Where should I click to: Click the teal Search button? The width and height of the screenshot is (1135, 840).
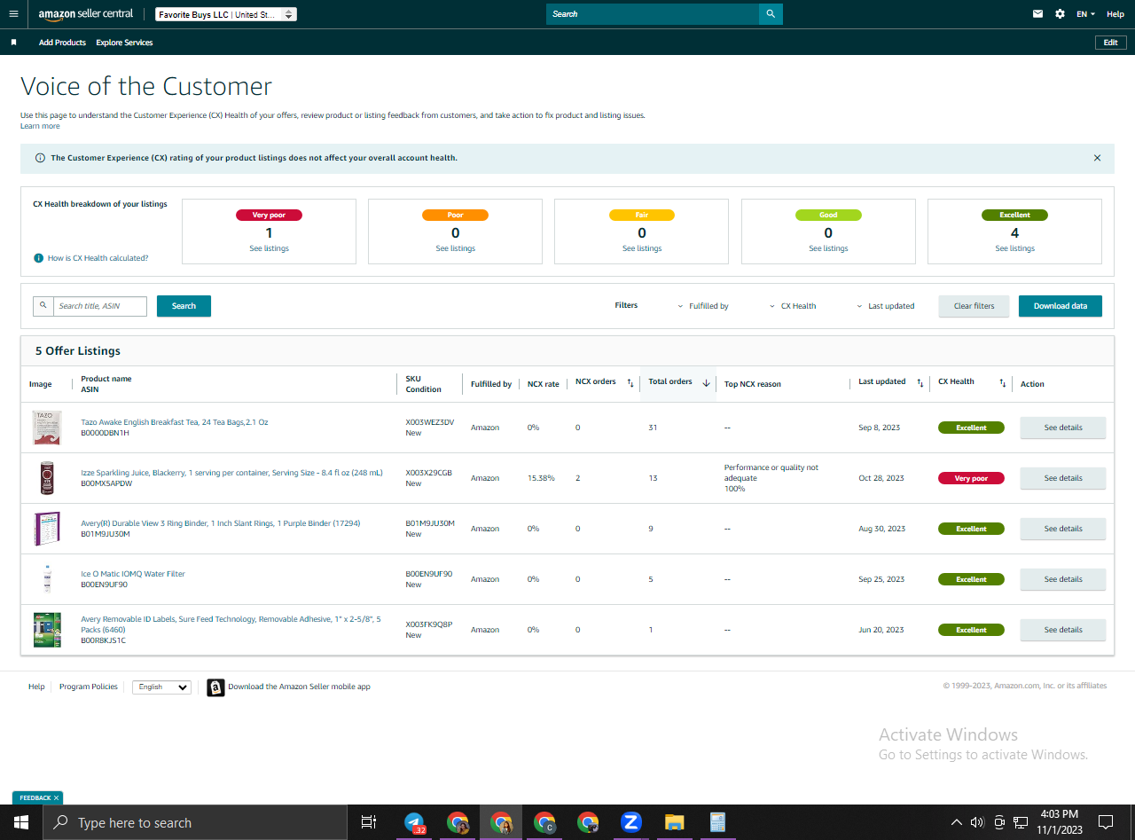184,306
